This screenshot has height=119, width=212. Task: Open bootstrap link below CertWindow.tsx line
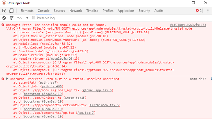click(x=43, y=109)
